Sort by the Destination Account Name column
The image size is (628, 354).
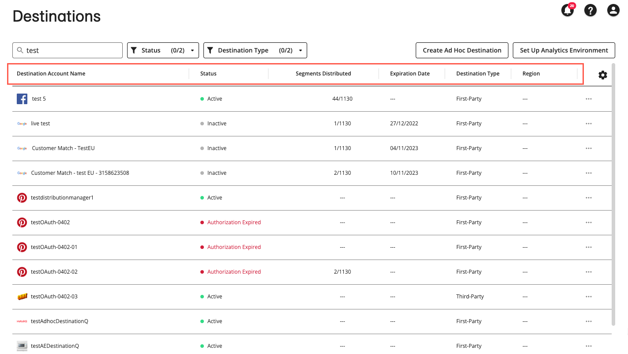[x=51, y=73]
